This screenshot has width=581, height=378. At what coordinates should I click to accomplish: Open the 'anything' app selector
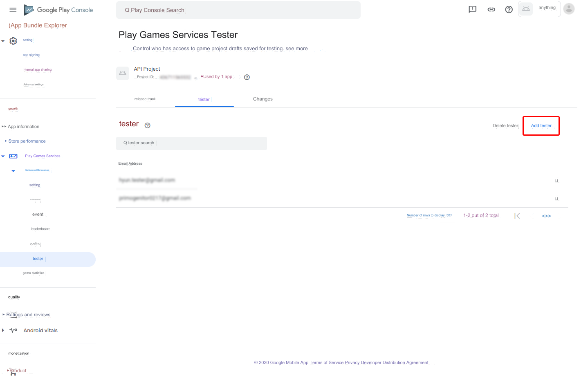click(x=539, y=9)
